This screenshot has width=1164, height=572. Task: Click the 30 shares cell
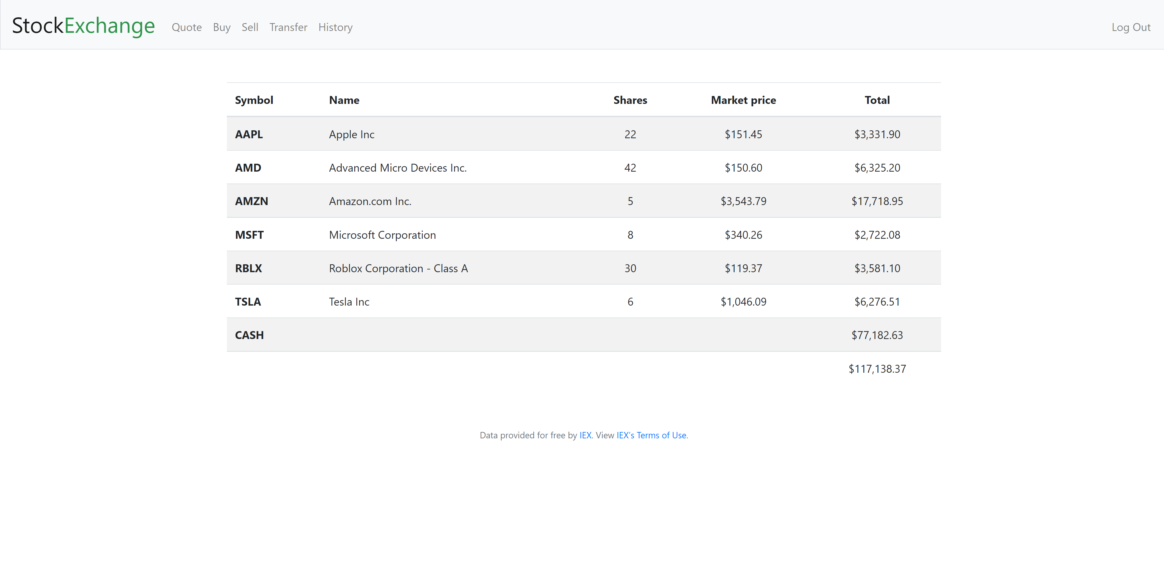click(630, 269)
